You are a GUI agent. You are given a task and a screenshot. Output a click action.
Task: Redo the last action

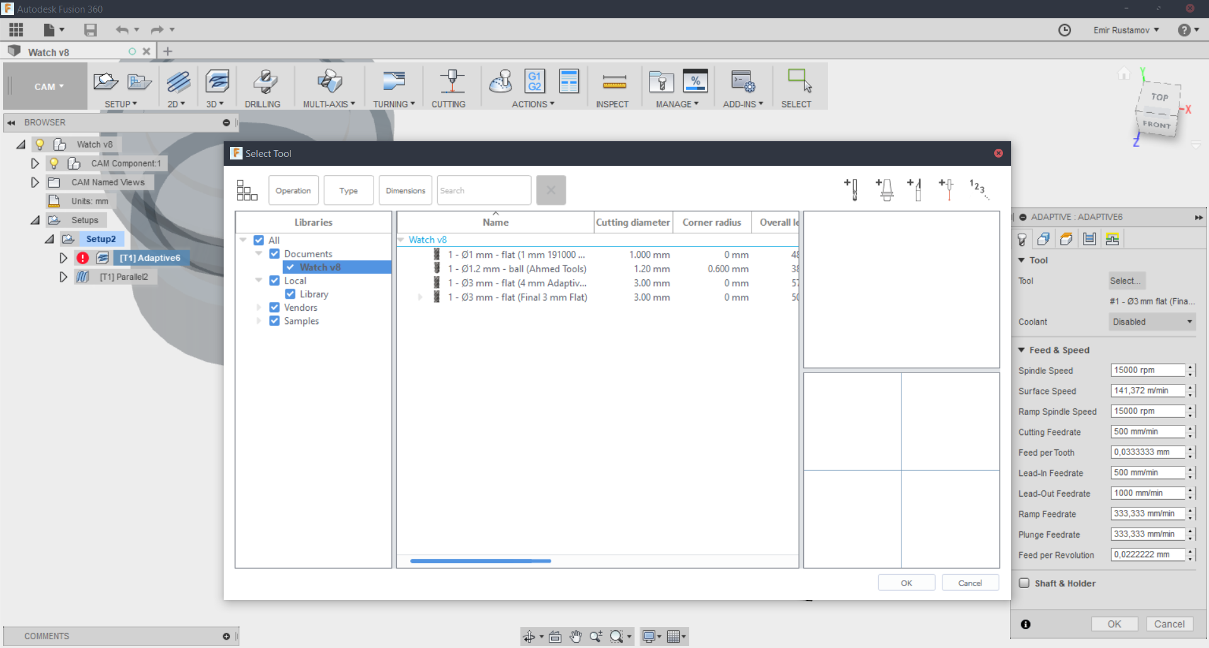point(157,30)
